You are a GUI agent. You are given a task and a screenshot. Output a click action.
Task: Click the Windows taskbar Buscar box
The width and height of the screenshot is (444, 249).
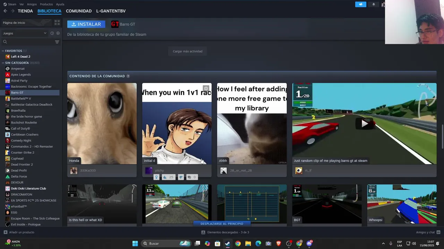166,243
